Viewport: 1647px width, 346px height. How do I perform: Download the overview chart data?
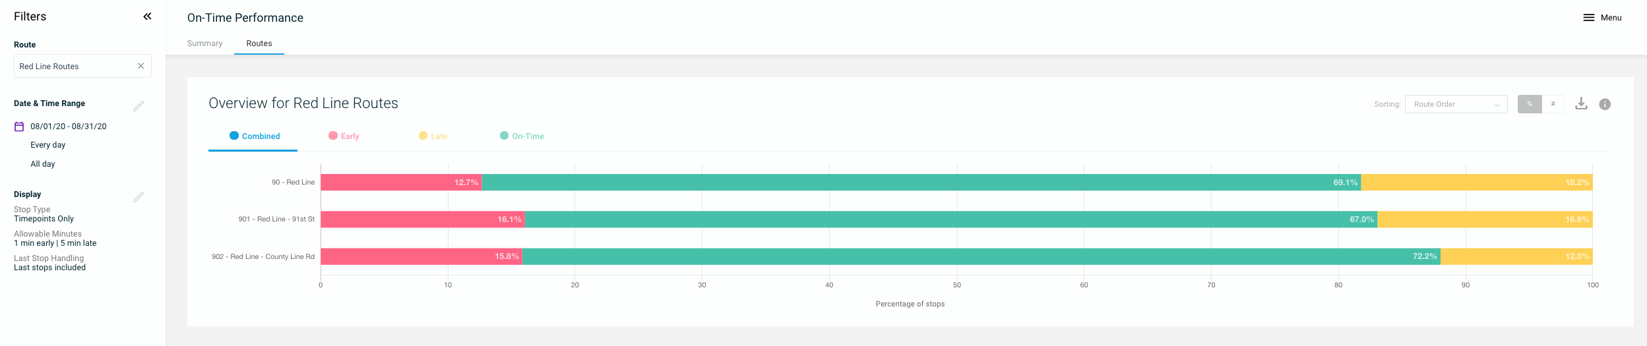pos(1581,104)
